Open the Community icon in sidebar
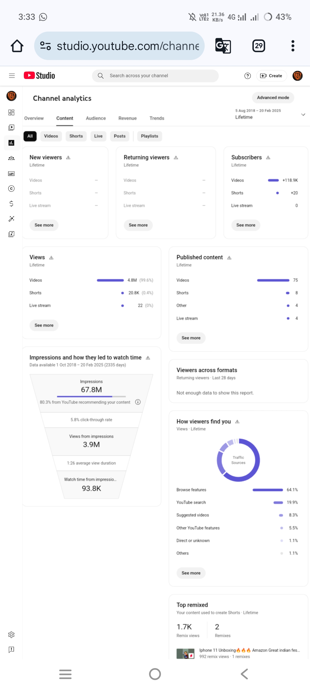The height and width of the screenshot is (689, 310). pos(11,158)
